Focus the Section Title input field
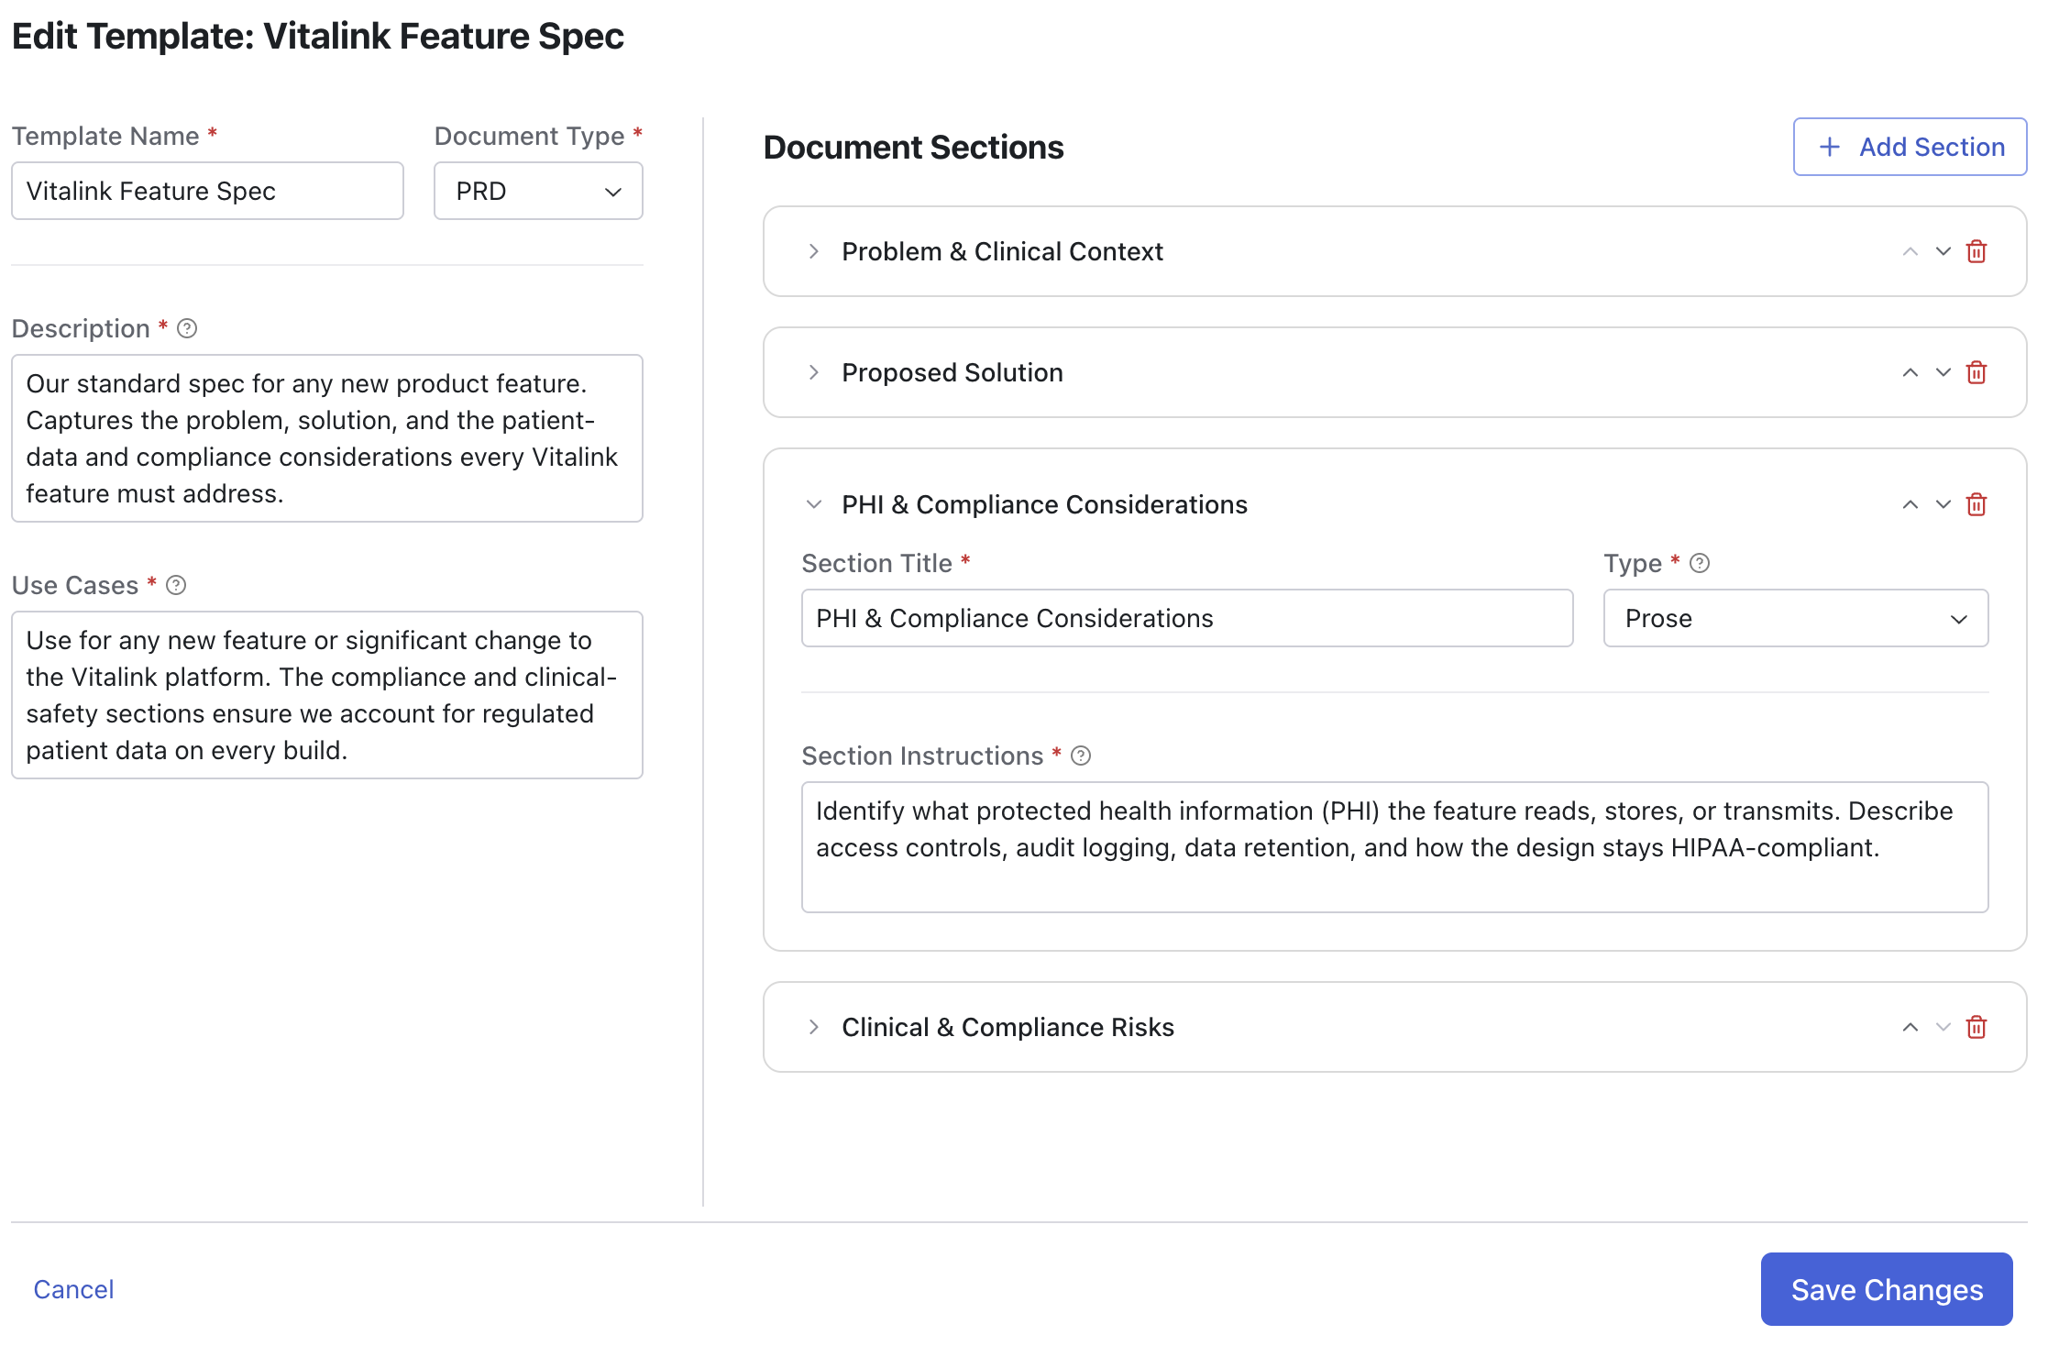 tap(1187, 618)
